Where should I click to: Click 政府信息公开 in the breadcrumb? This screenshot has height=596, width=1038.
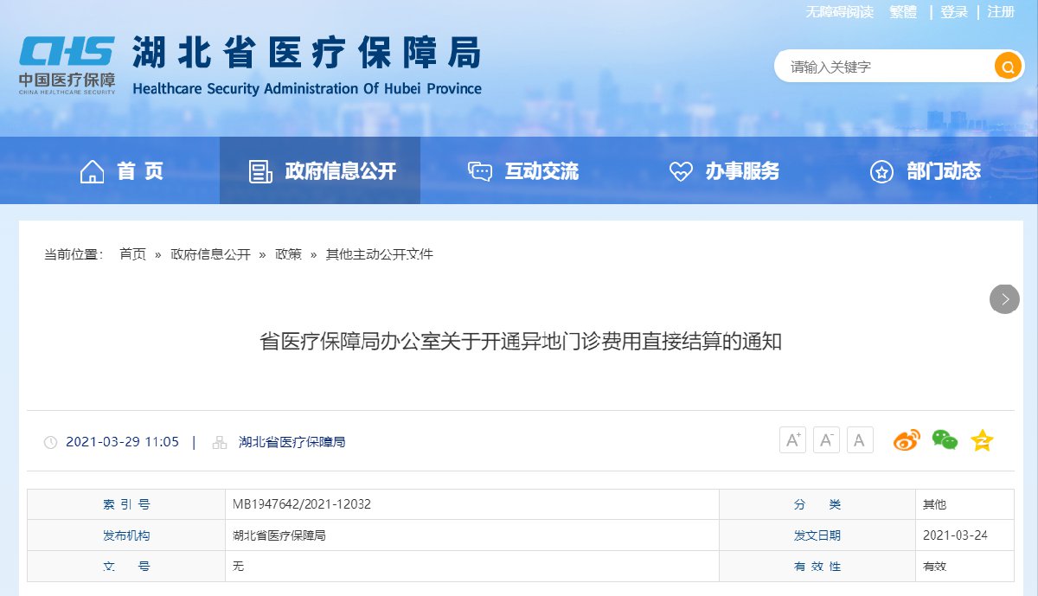pyautogui.click(x=210, y=254)
